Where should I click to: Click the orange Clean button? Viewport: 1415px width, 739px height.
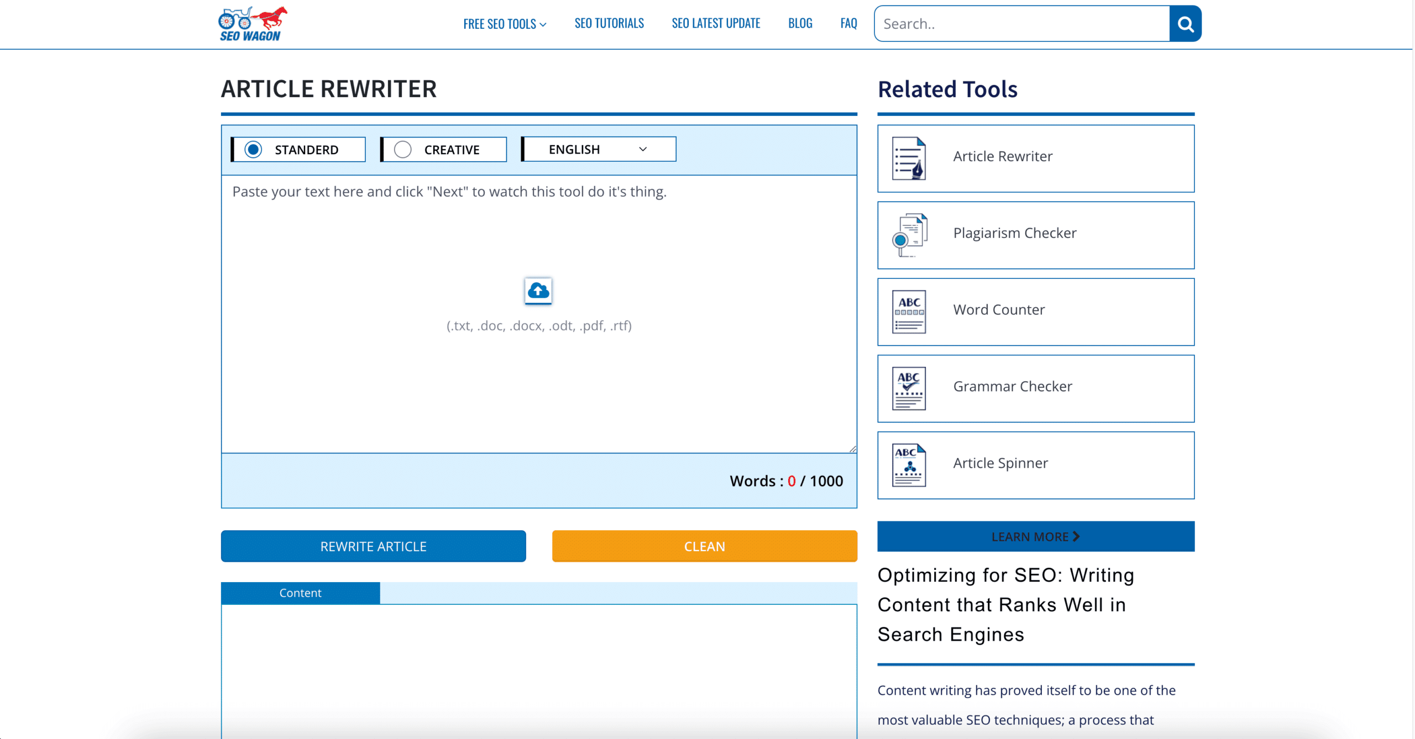704,546
